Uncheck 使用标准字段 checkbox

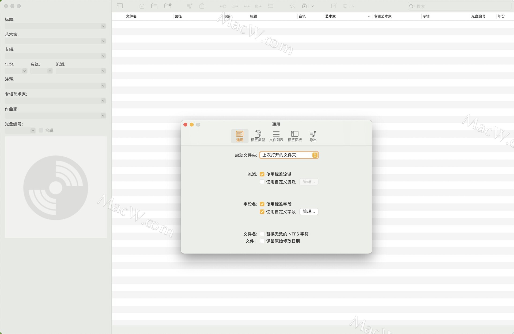pyautogui.click(x=262, y=204)
